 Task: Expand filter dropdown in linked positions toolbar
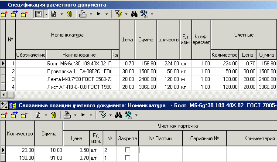pos(110,115)
